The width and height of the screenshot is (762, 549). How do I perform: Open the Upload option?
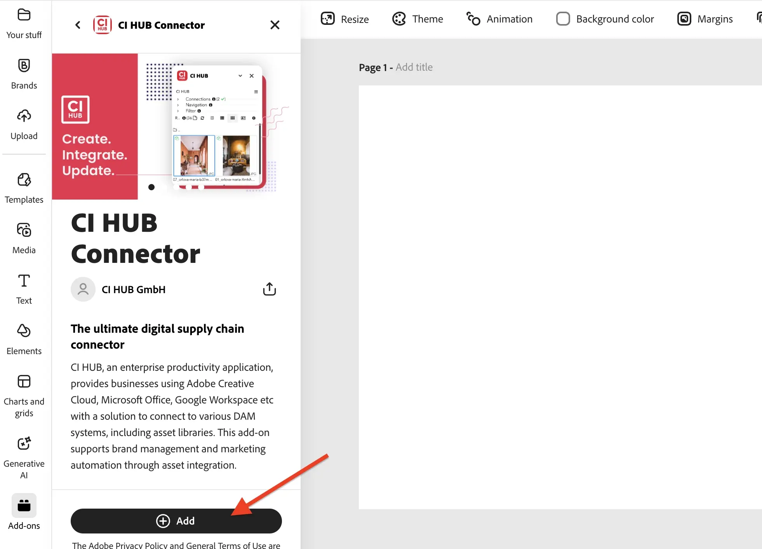coord(24,125)
